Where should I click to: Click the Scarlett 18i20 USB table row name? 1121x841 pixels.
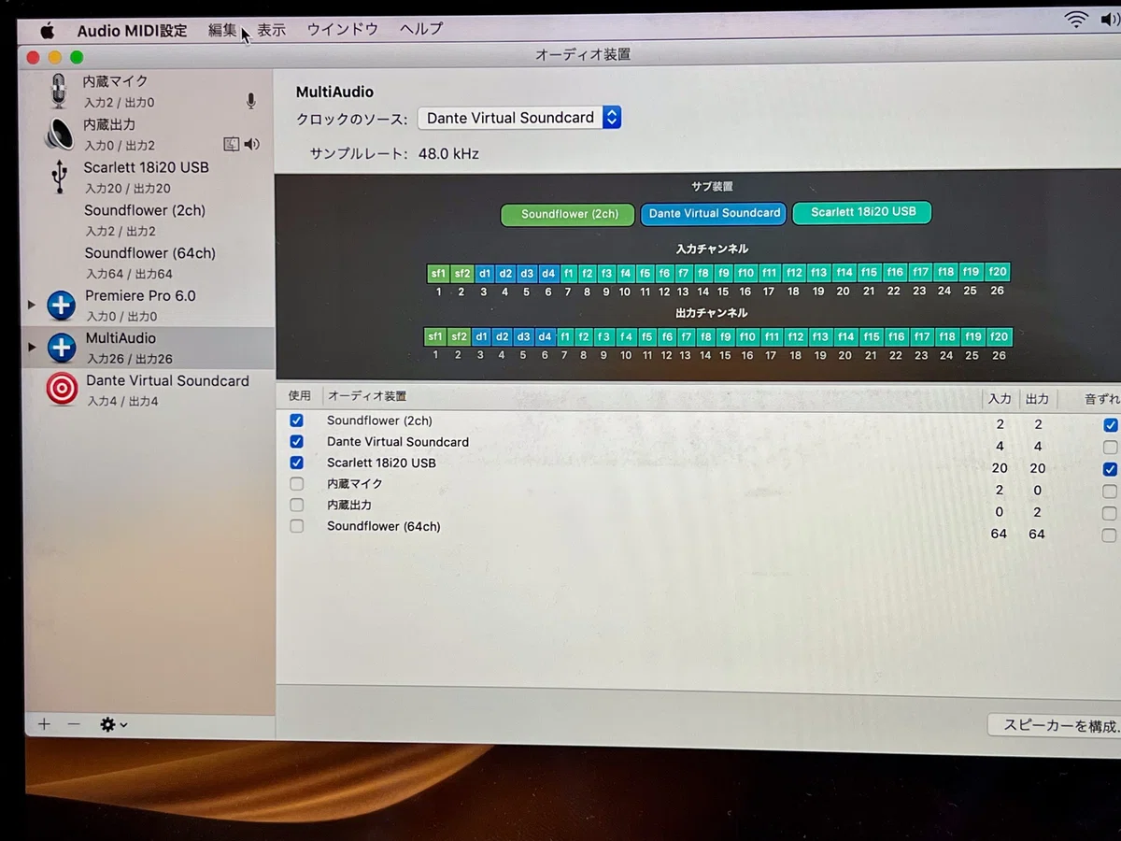381,463
